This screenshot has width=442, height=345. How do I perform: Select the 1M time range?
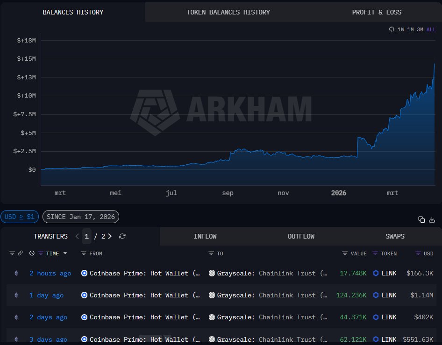410,29
